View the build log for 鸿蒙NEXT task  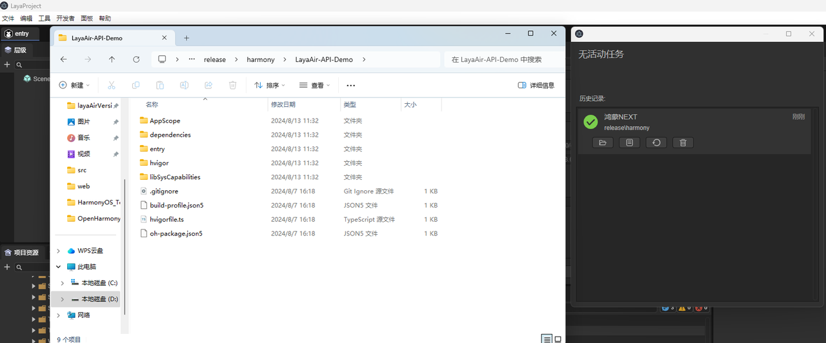(629, 142)
